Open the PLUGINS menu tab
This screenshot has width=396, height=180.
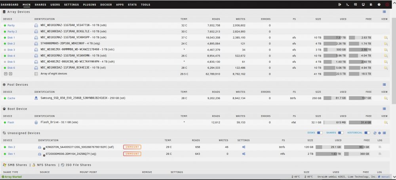89,4
